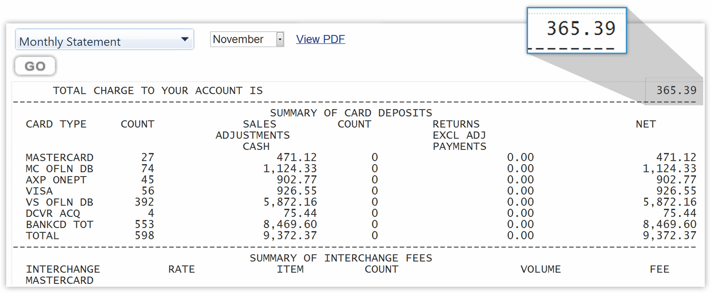The width and height of the screenshot is (711, 293).
Task: Select the TOTAL CHARGE TO YOUR ACCOUNT text
Action: [x=157, y=91]
